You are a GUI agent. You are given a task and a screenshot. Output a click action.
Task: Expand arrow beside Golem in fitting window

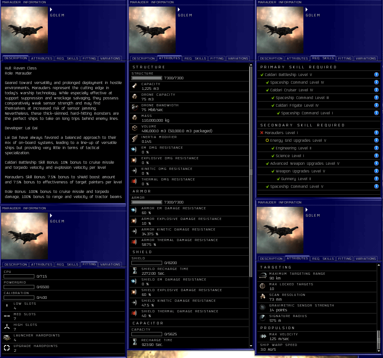(51, 216)
